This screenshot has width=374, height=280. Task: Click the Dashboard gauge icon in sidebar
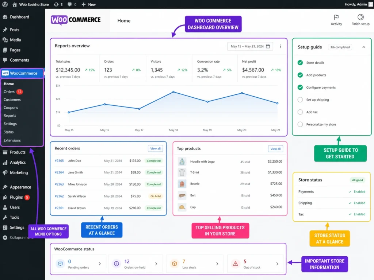[5, 17]
